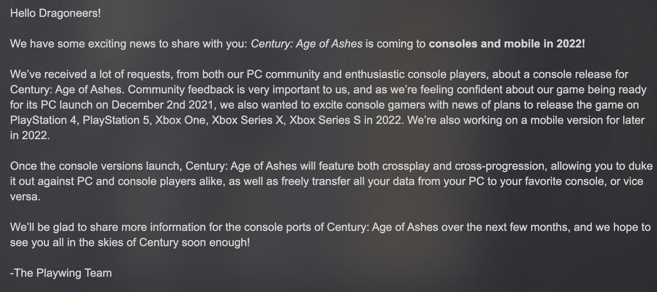Click the word "crossplay"
The image size is (657, 292).
click(x=405, y=166)
